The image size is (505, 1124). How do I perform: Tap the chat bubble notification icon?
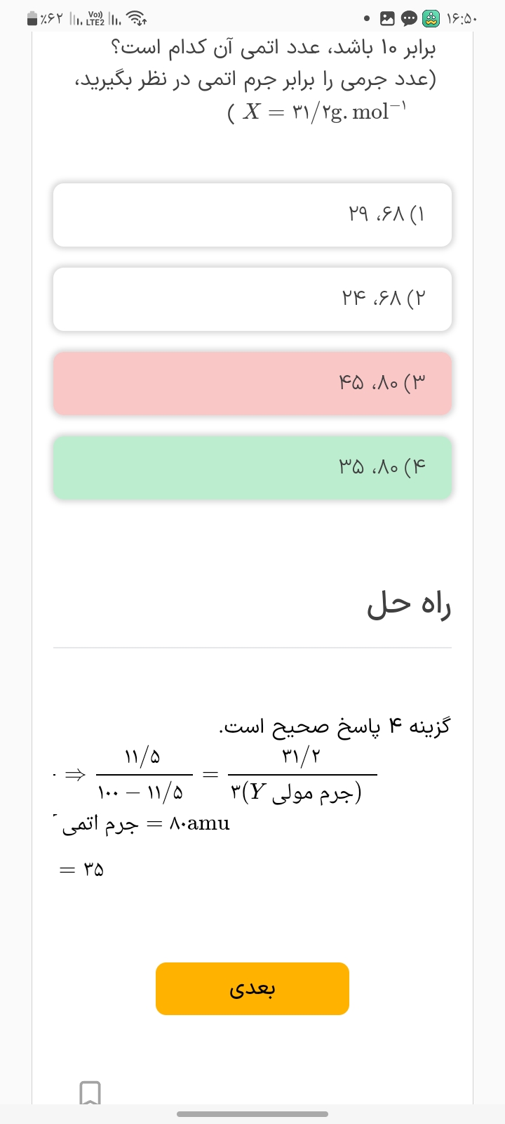point(409,19)
